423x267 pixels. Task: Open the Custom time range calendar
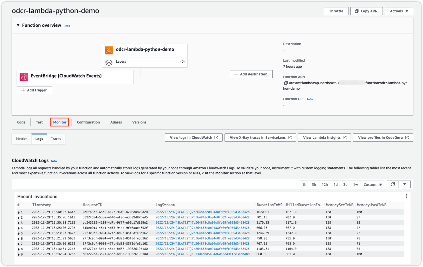click(x=373, y=185)
